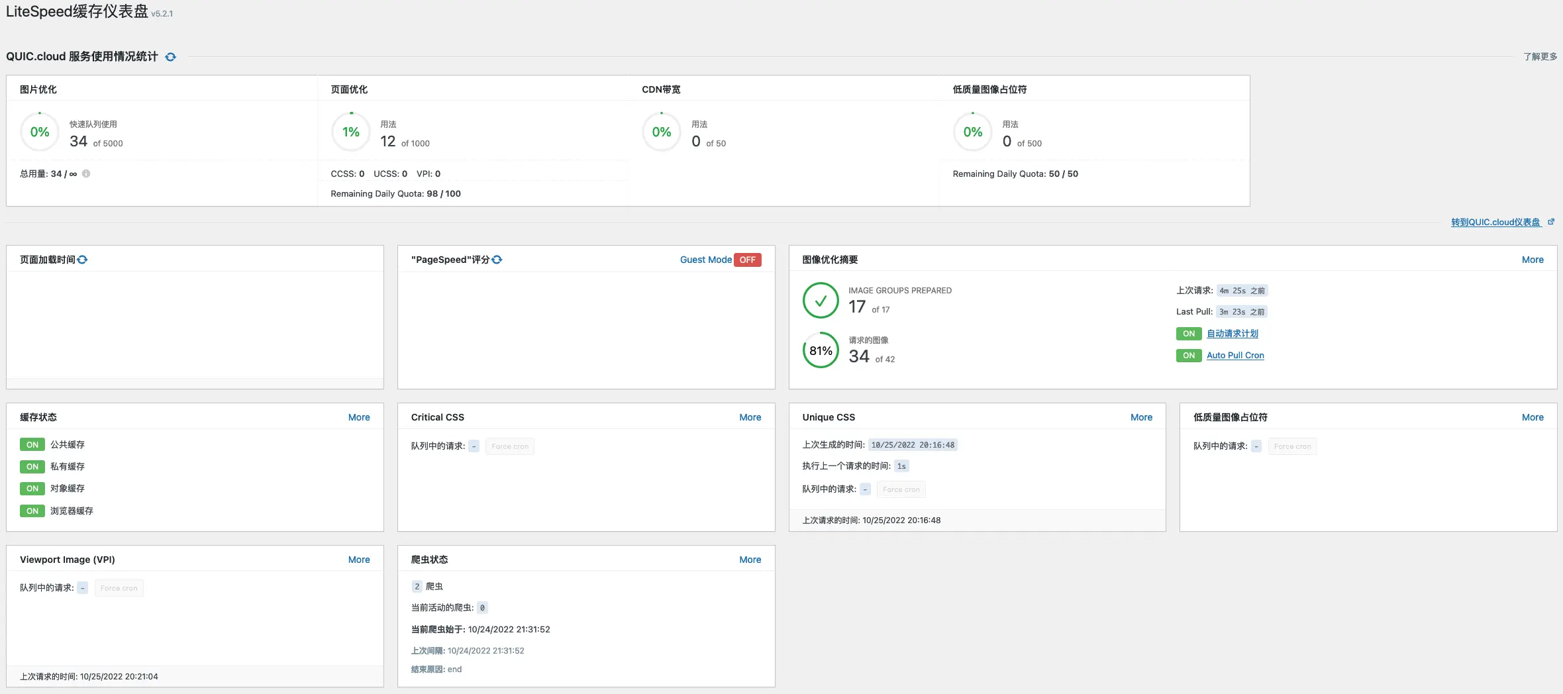Toggle Guest Mode OFF badge
This screenshot has width=1563, height=694.
[747, 260]
